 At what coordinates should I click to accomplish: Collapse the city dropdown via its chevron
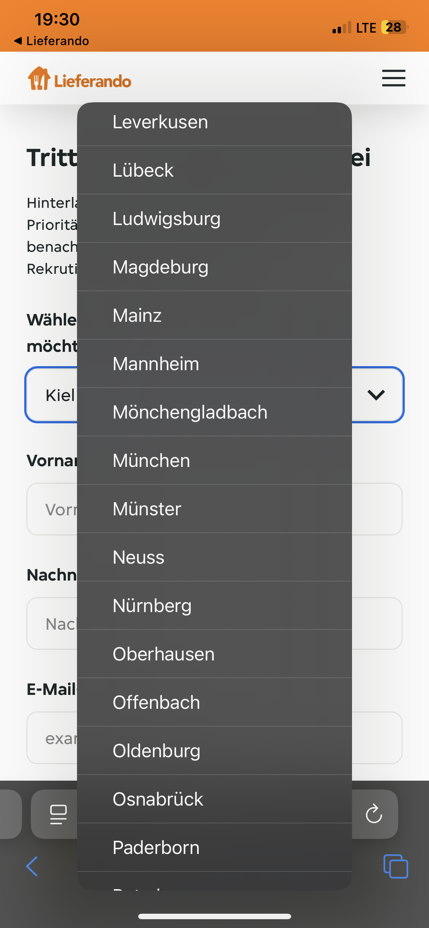(376, 395)
